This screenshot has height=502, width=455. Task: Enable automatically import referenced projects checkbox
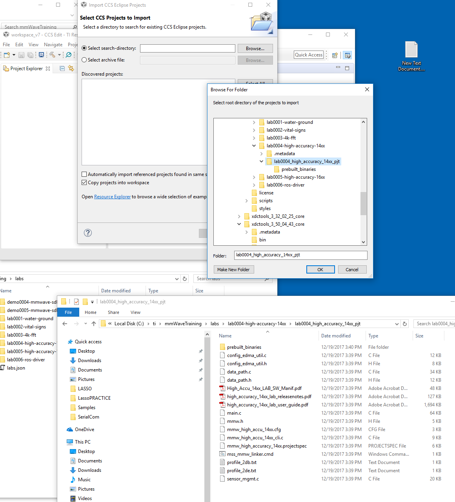point(84,174)
